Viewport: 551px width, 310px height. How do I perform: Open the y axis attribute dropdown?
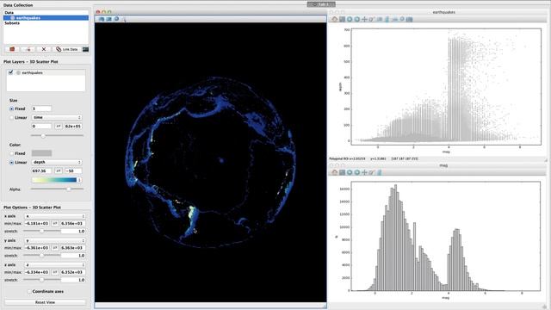[55, 240]
